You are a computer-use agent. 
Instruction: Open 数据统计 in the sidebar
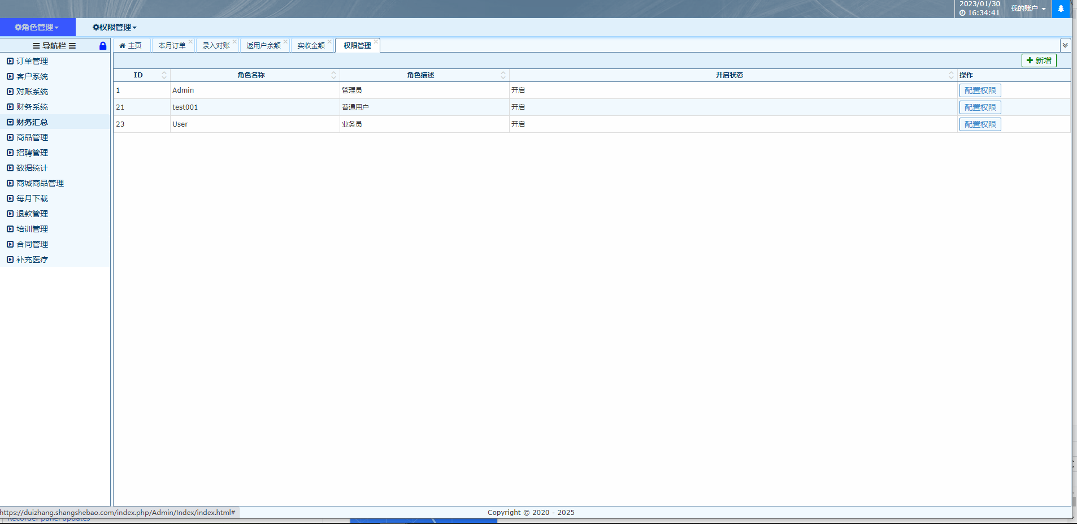click(32, 168)
